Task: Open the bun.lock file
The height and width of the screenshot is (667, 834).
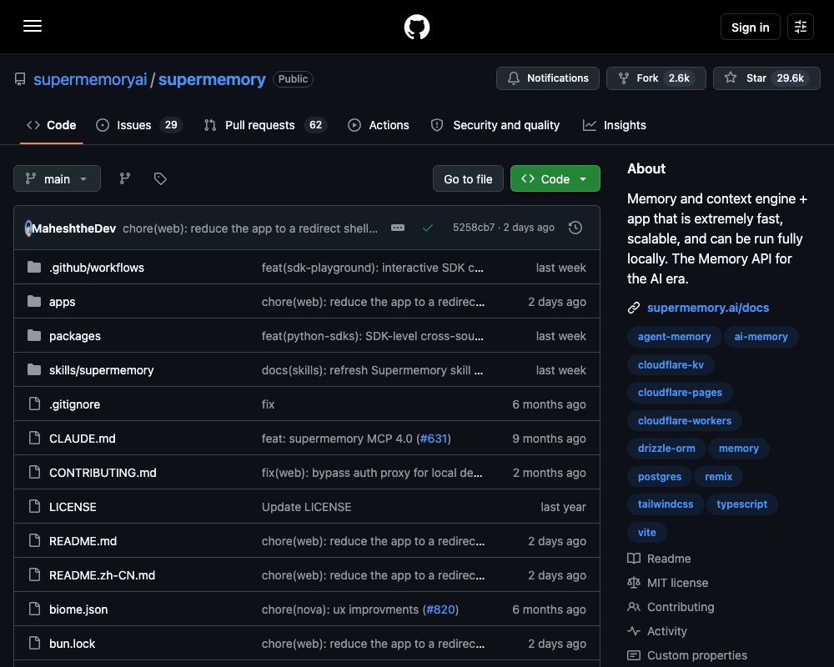Action: [72, 644]
